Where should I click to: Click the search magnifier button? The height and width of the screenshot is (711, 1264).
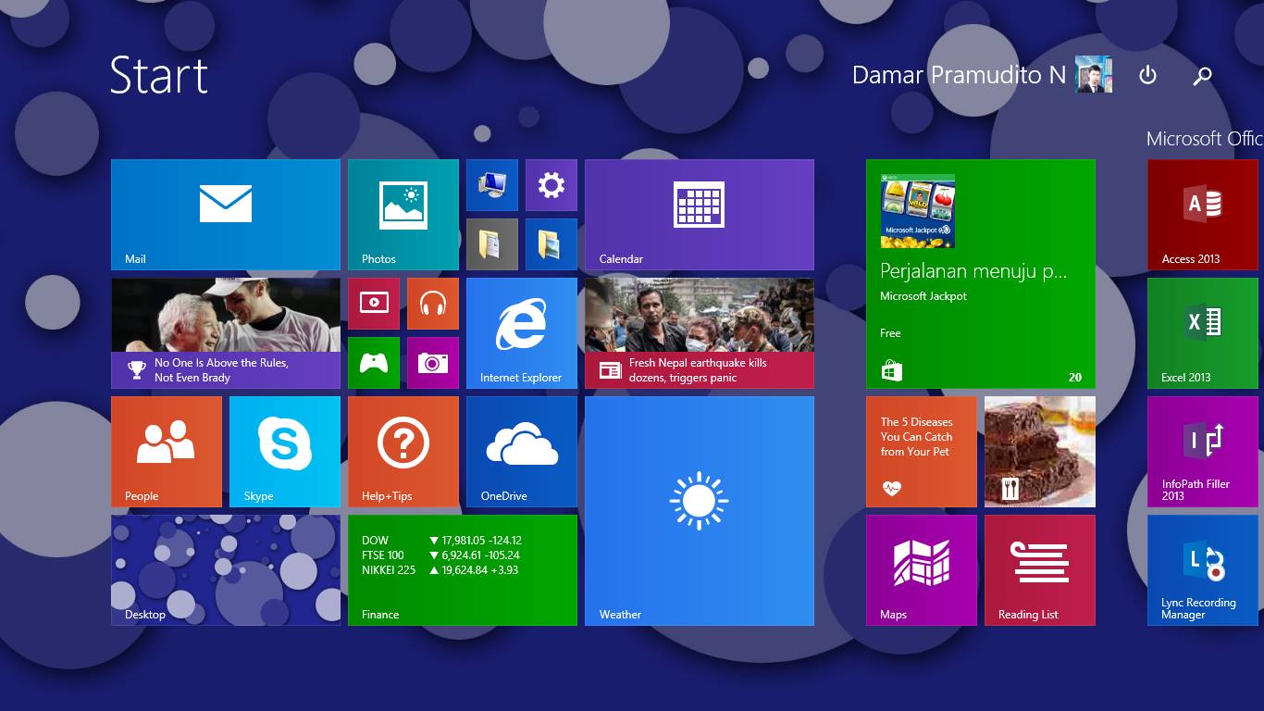pos(1202,76)
